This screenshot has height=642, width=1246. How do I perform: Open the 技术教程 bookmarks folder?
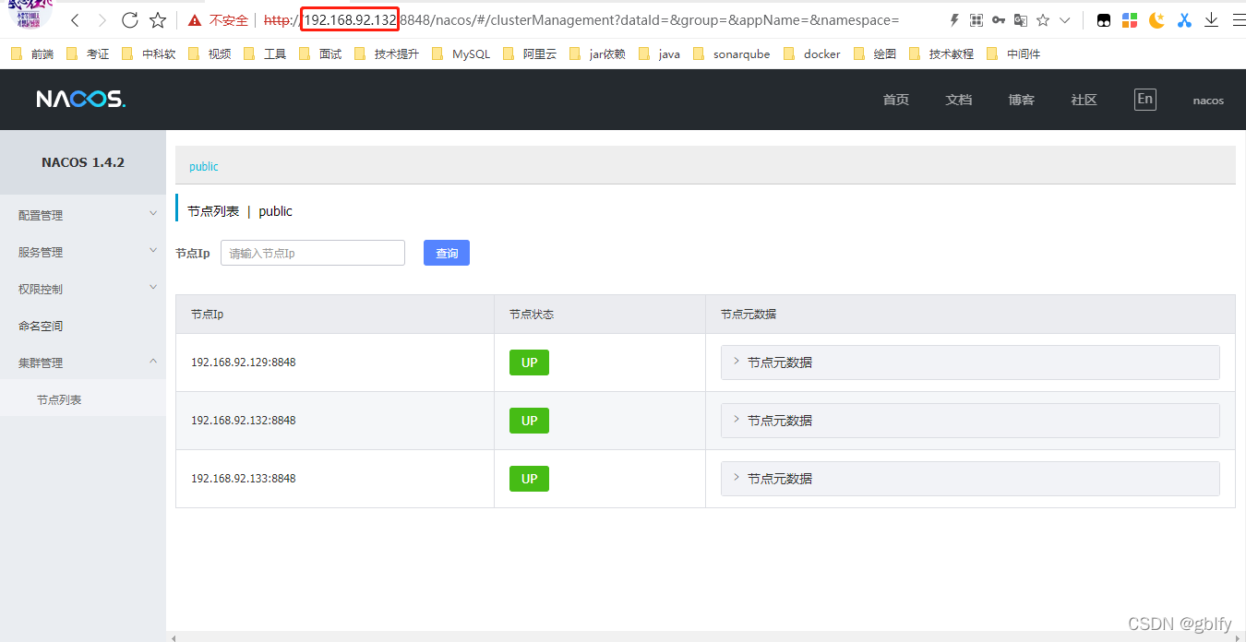point(940,54)
